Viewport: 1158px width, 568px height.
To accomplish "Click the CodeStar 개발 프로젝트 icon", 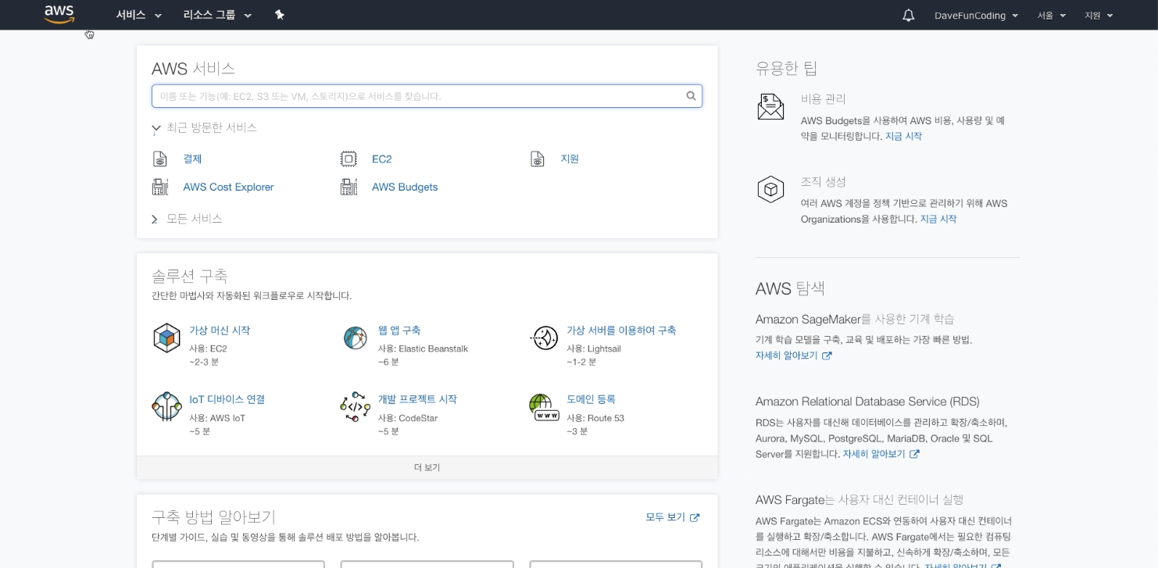I will click(355, 407).
